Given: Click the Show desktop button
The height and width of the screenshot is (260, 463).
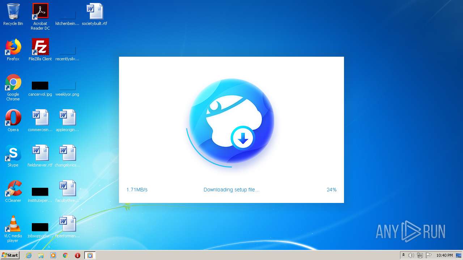Looking at the screenshot, I should coord(459,255).
